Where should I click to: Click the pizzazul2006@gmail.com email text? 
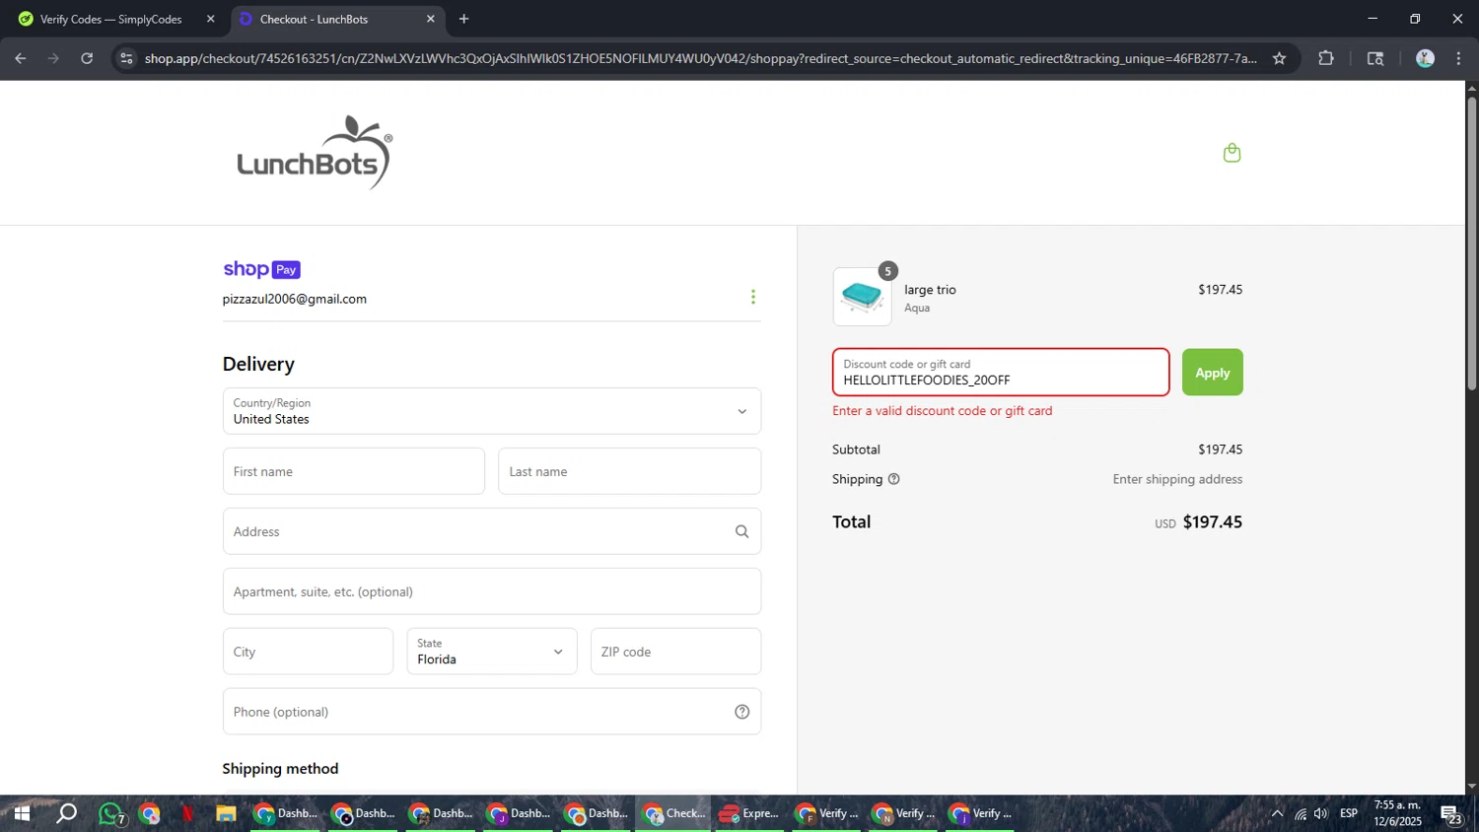click(295, 299)
